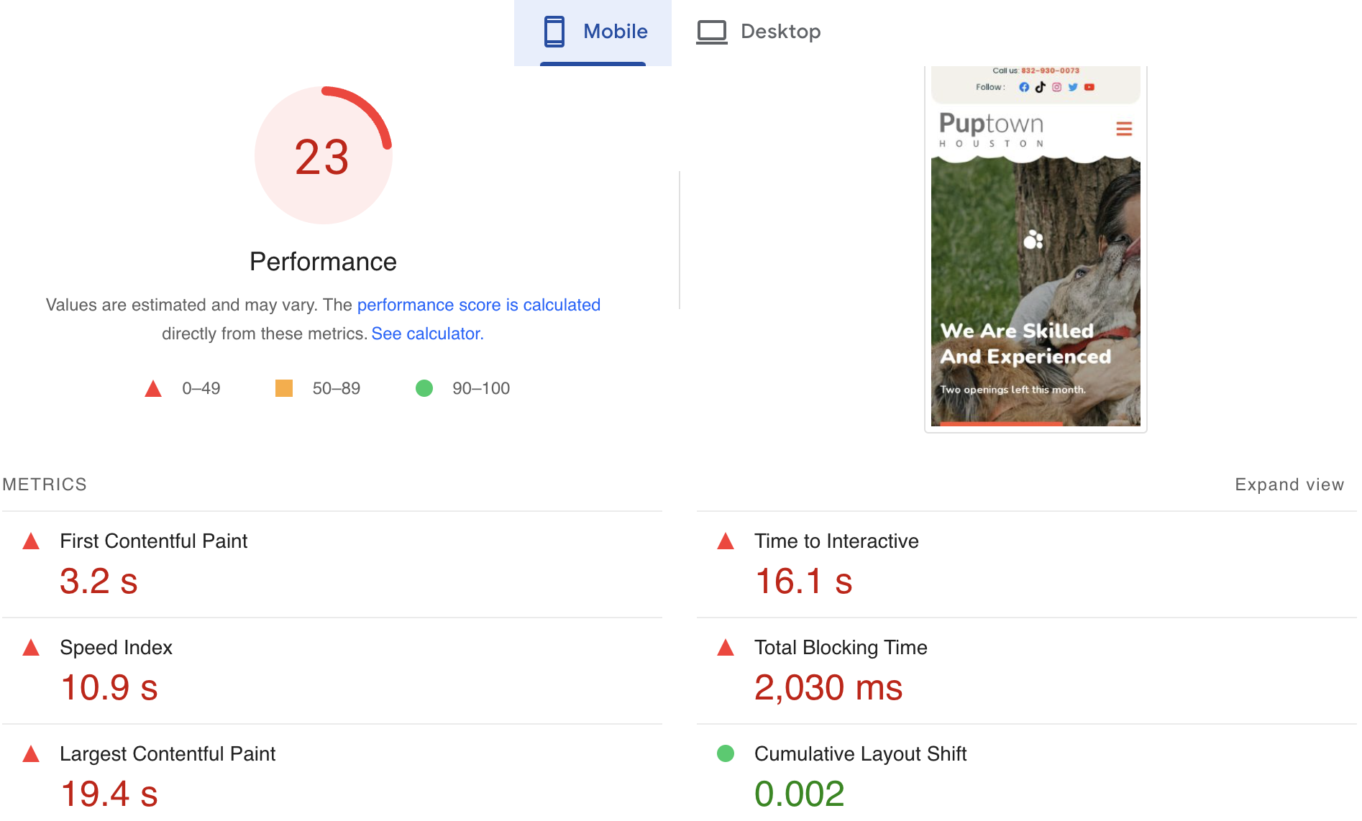
Task: Click the red triangle beside Largest Contentful Paint
Action: click(x=31, y=754)
